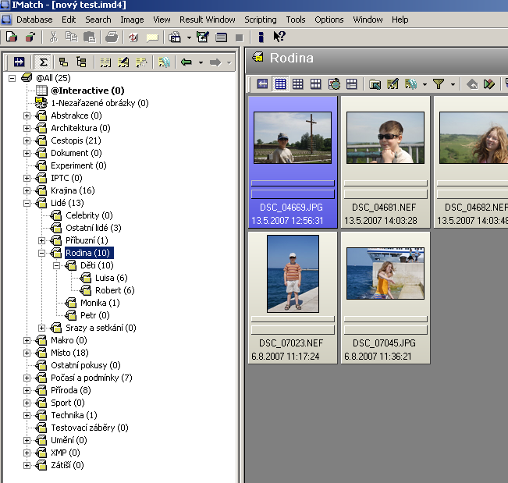Click the edit category icon with pencil
This screenshot has width=508, height=483.
123,62
